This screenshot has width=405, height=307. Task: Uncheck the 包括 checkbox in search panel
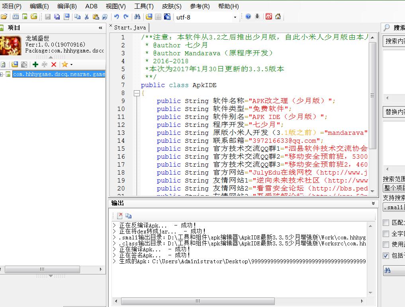coord(386,256)
